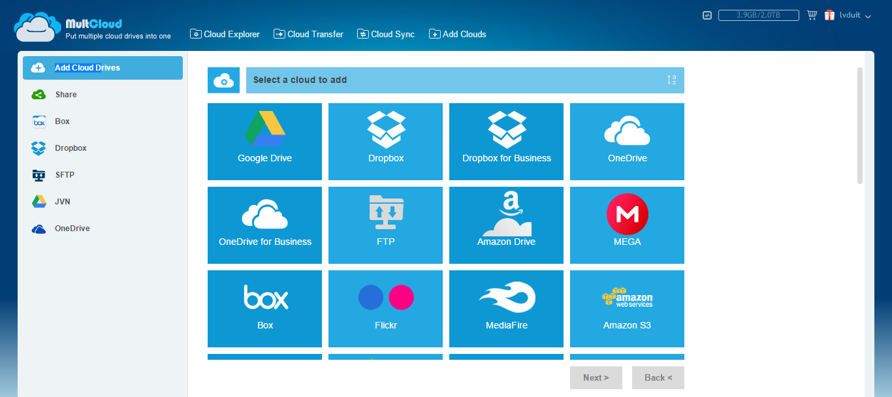This screenshot has width=892, height=397.
Task: Open Share in the sidebar
Action: tap(103, 95)
